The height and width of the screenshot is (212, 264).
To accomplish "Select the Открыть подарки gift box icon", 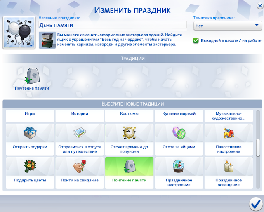I will click(30, 133).
